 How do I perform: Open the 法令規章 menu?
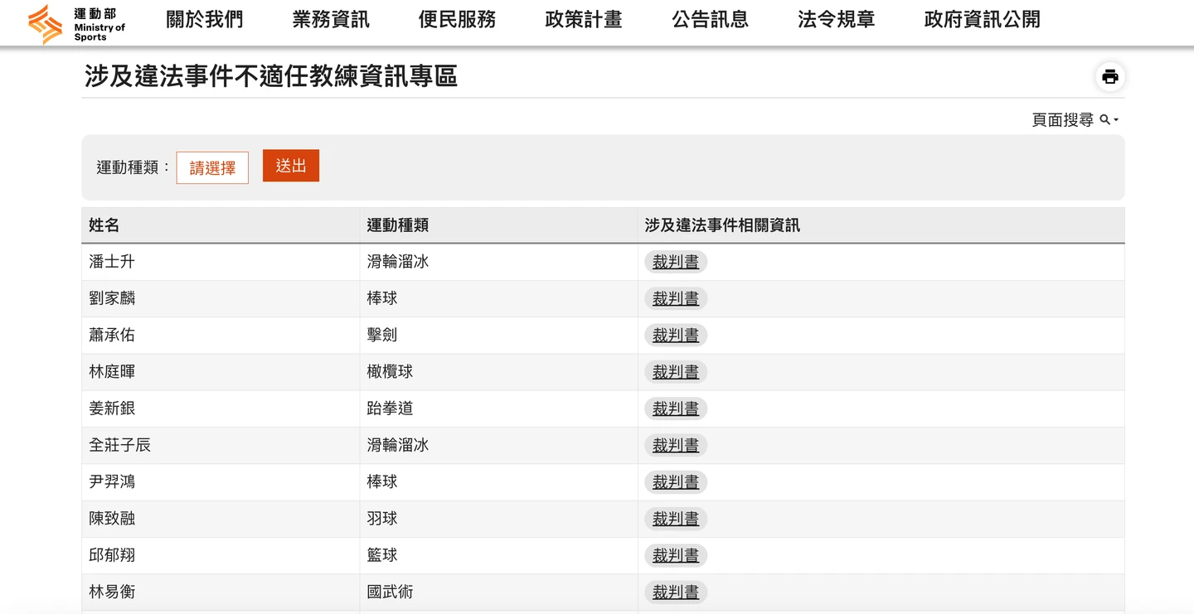pos(836,20)
